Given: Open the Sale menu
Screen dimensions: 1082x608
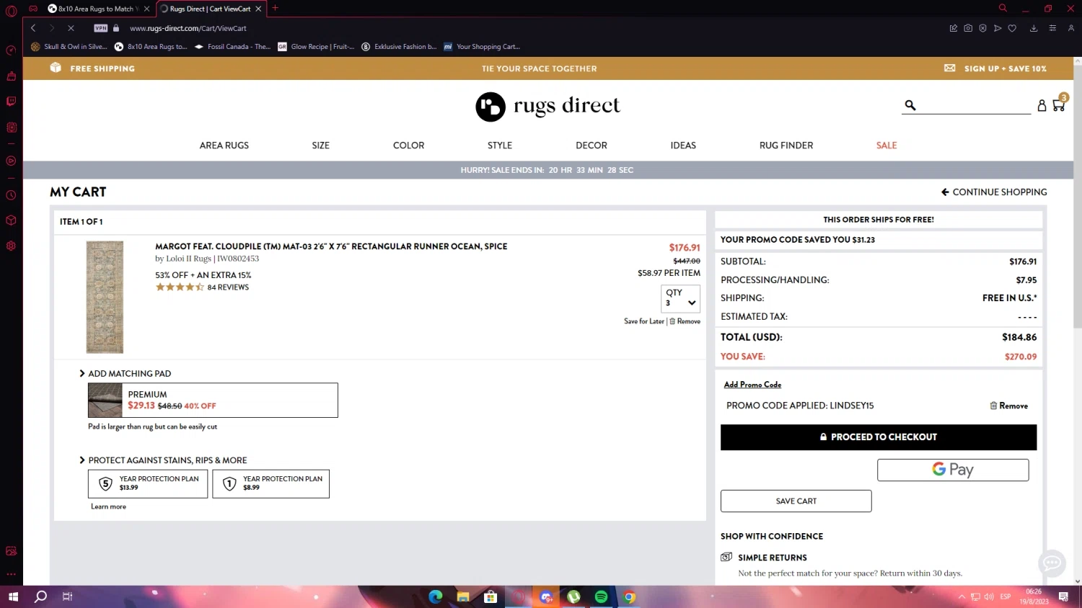Looking at the screenshot, I should (887, 146).
